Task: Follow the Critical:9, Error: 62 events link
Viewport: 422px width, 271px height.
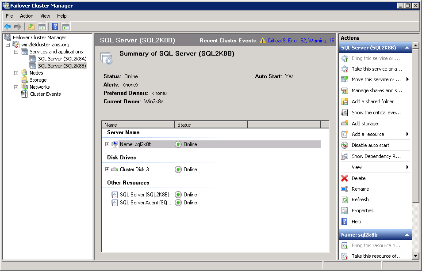Action: (301, 40)
